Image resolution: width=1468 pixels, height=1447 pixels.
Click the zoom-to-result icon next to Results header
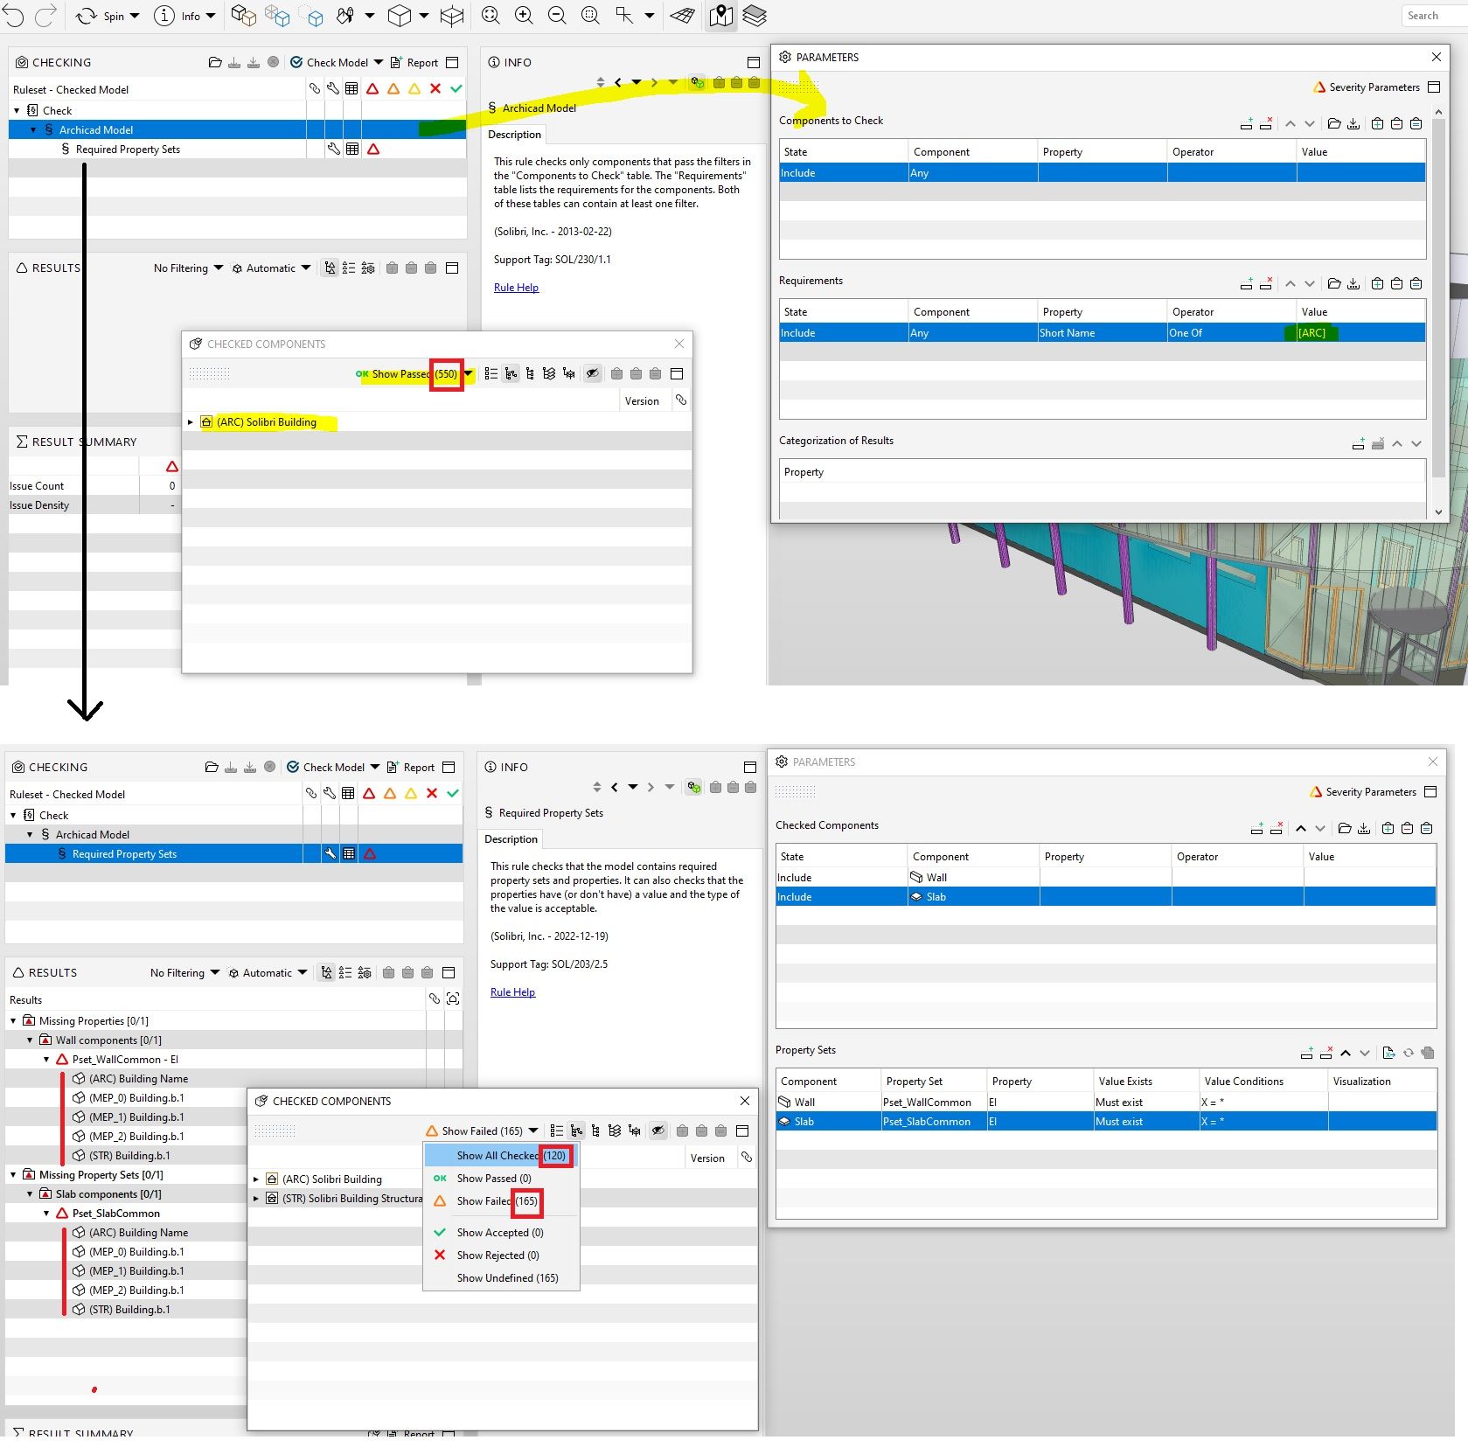coord(453,999)
